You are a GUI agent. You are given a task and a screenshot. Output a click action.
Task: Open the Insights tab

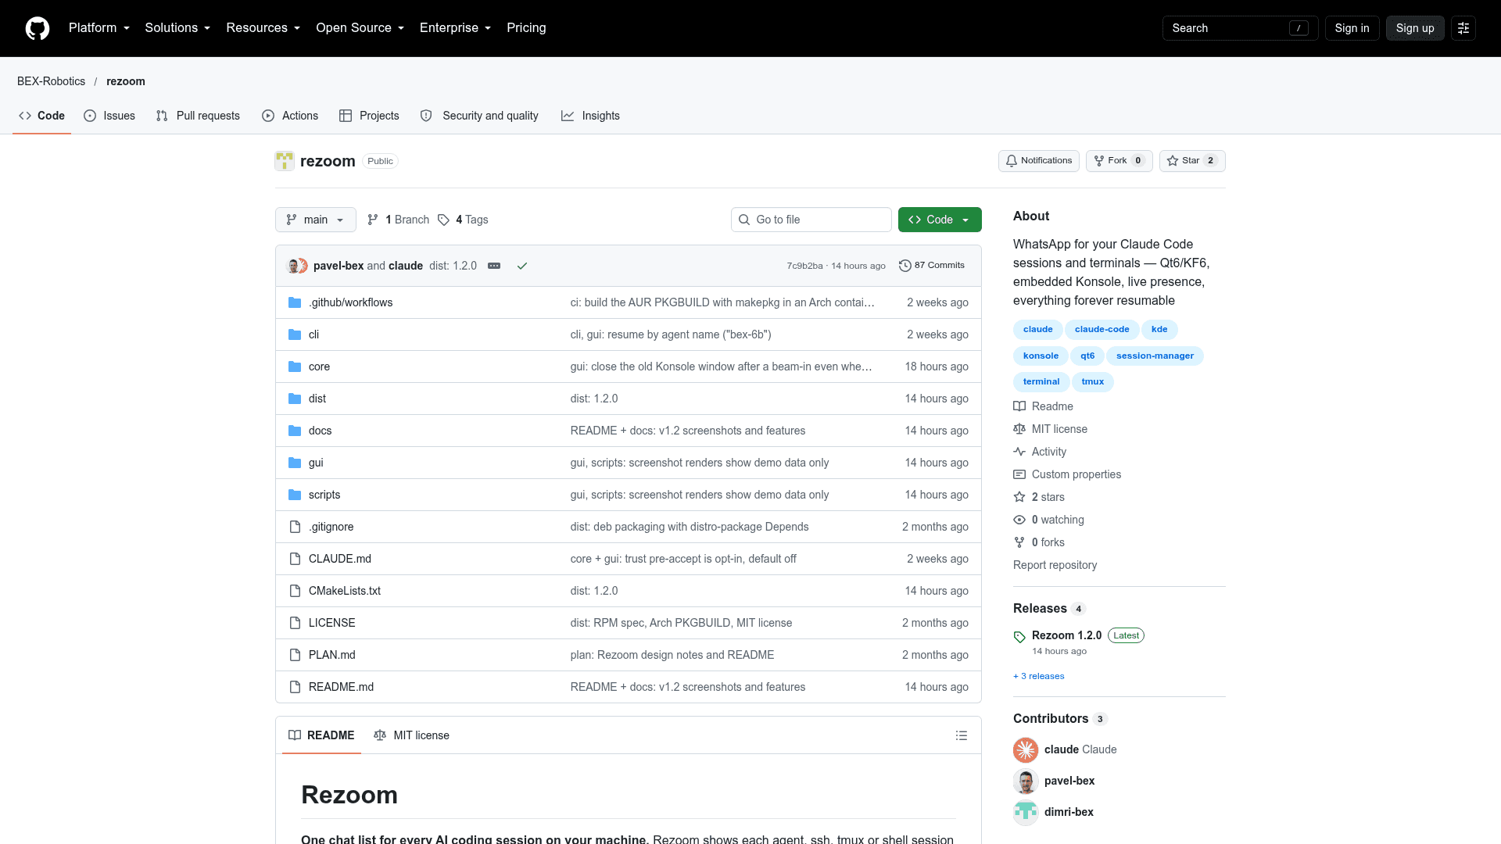590,116
